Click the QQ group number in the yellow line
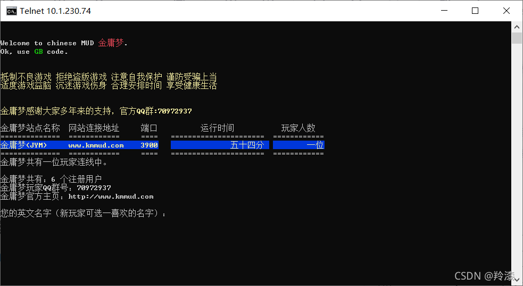Viewport: 523px width, 286px height. [x=175, y=111]
